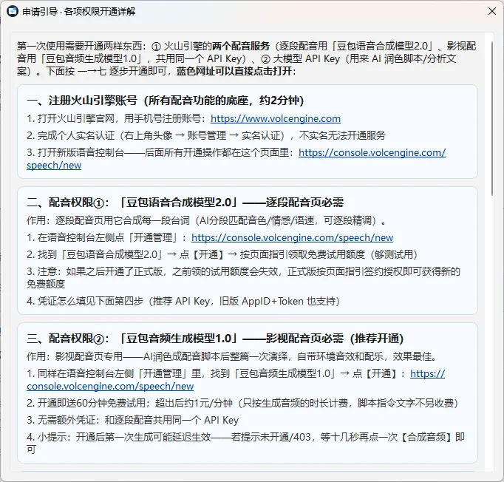504x482 pixels.
Task: Open the console speech/new link after 开通管理
Action: point(292,237)
